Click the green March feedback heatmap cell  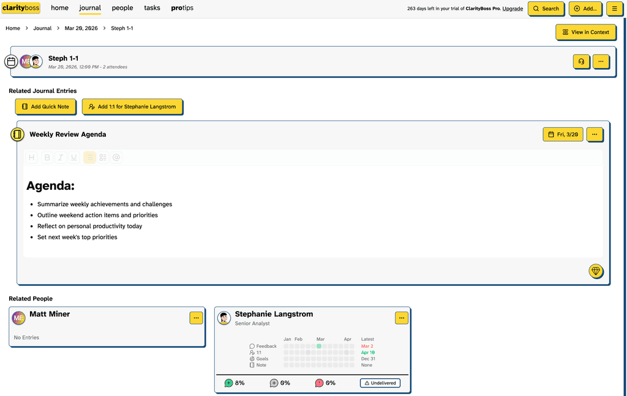coord(318,346)
